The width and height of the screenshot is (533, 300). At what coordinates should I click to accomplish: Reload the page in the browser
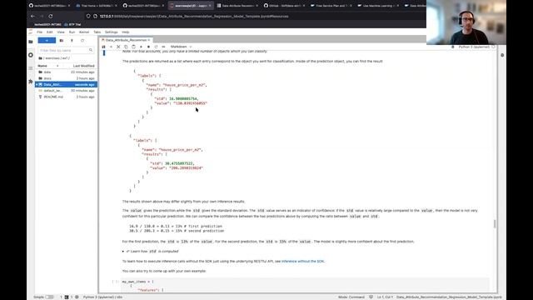(51, 16)
